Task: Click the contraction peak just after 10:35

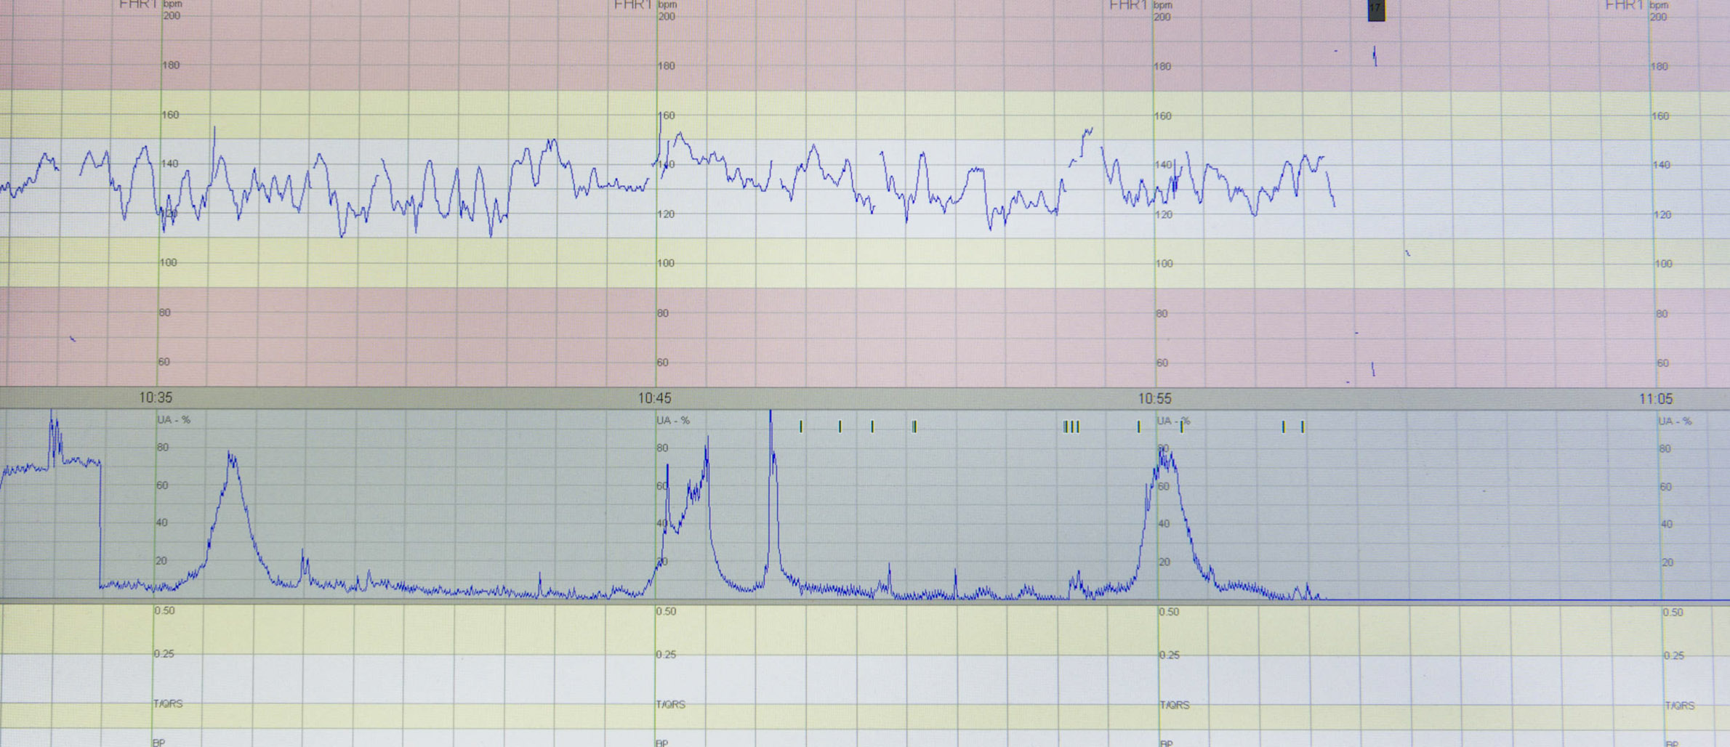Action: 231,457
